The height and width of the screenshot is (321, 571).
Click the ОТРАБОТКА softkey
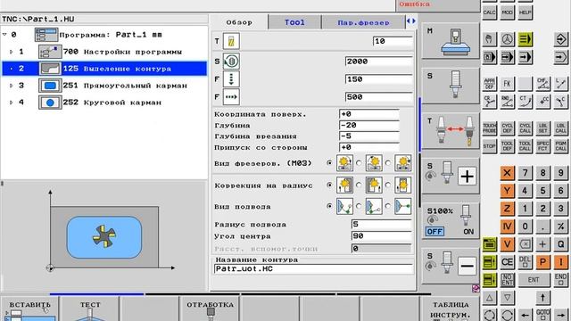coord(210,309)
